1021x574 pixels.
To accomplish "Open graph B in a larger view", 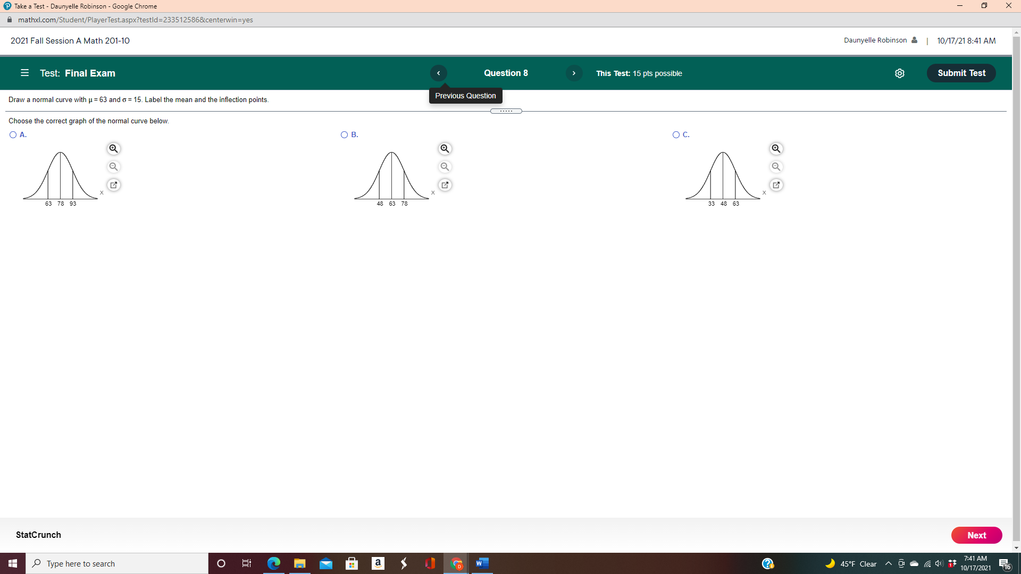I will click(x=445, y=184).
